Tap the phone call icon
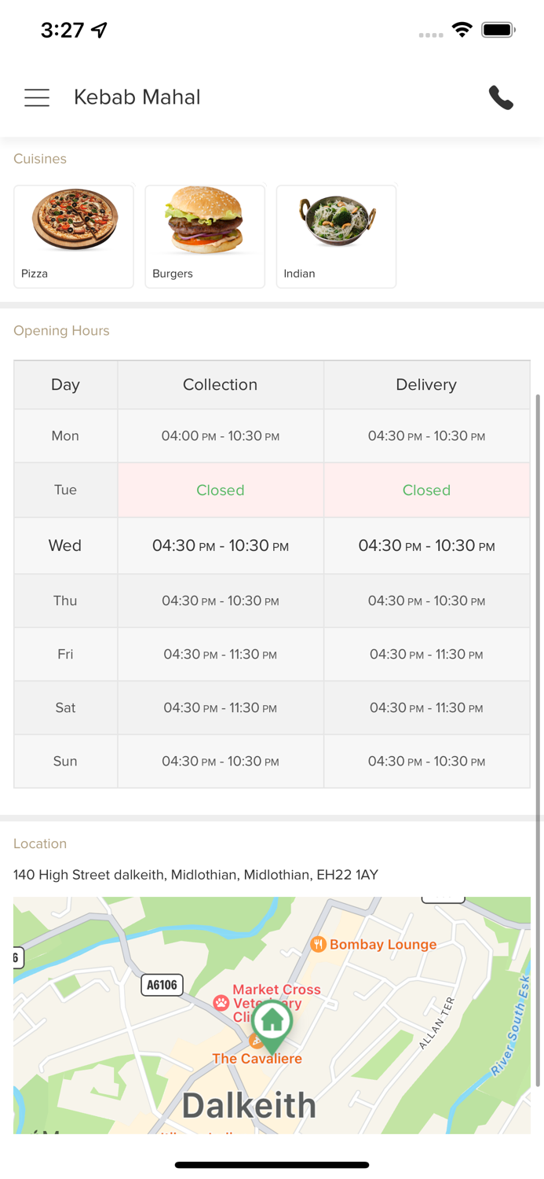The image size is (544, 1179). click(501, 97)
